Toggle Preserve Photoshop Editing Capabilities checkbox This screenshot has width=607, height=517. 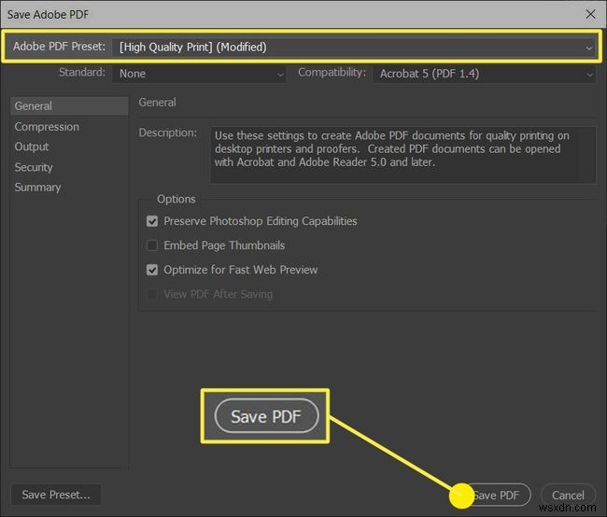(x=152, y=221)
